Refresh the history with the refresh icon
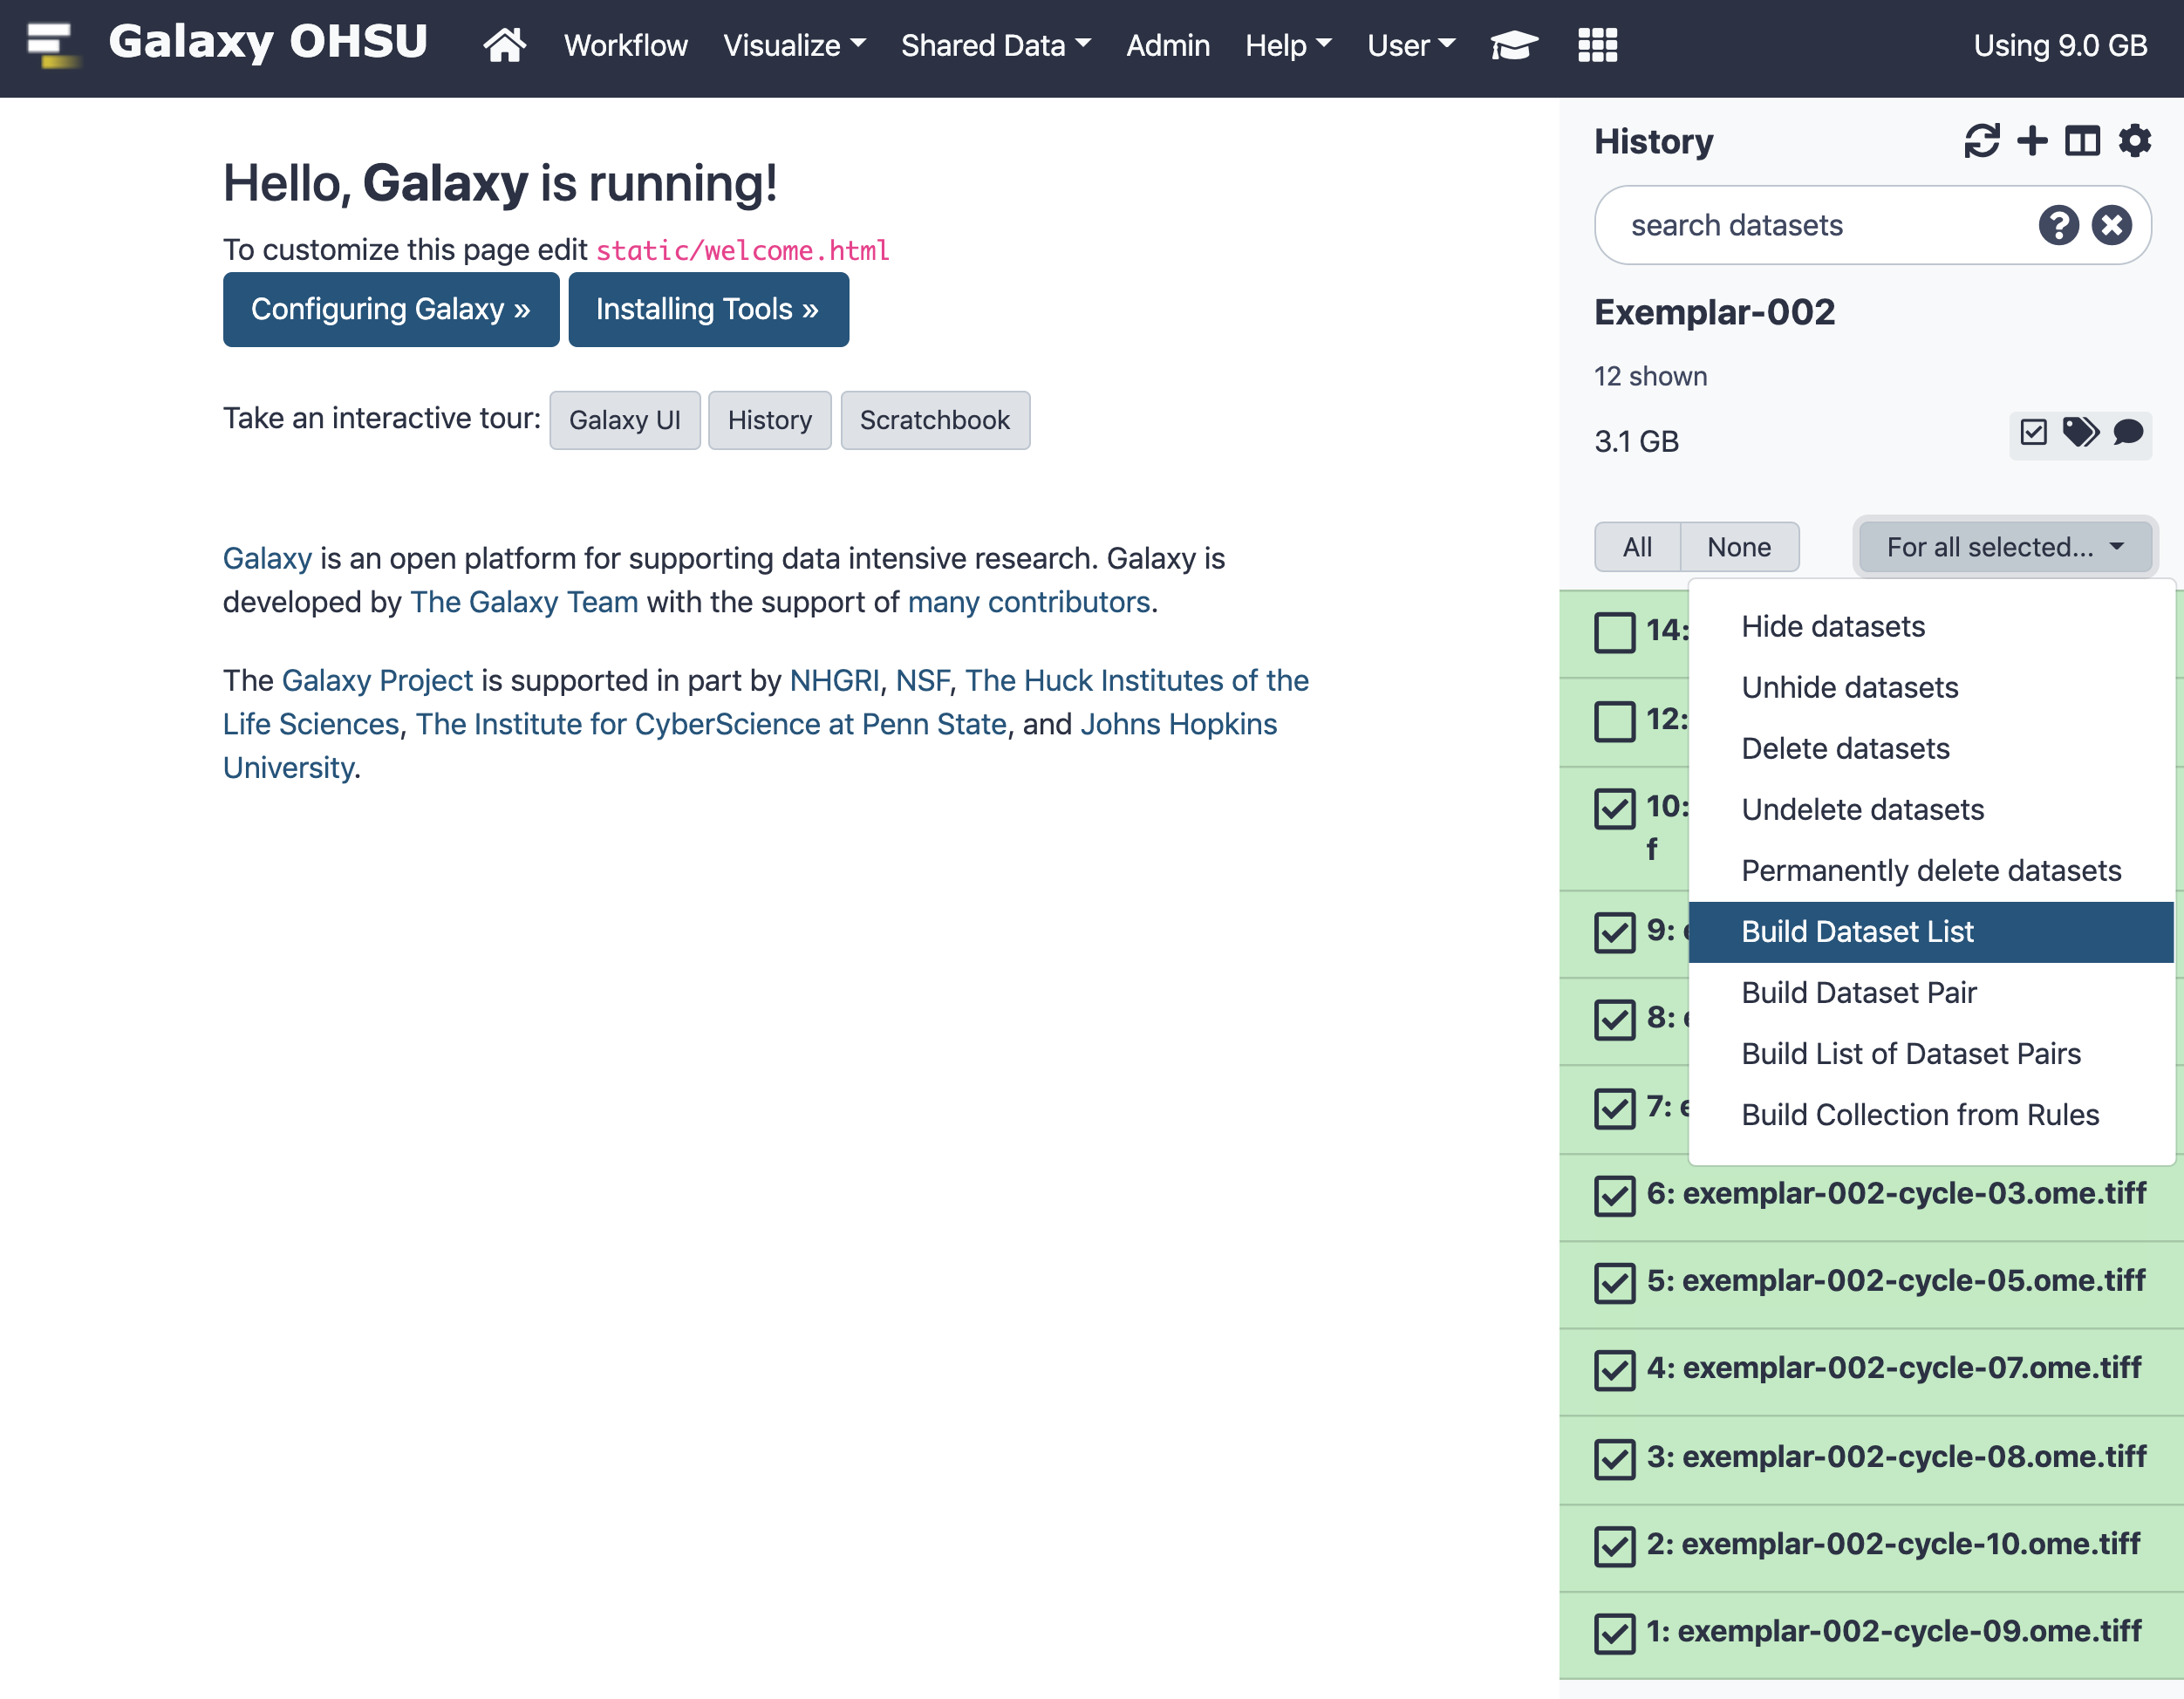The height and width of the screenshot is (1699, 2184). coord(1981,141)
